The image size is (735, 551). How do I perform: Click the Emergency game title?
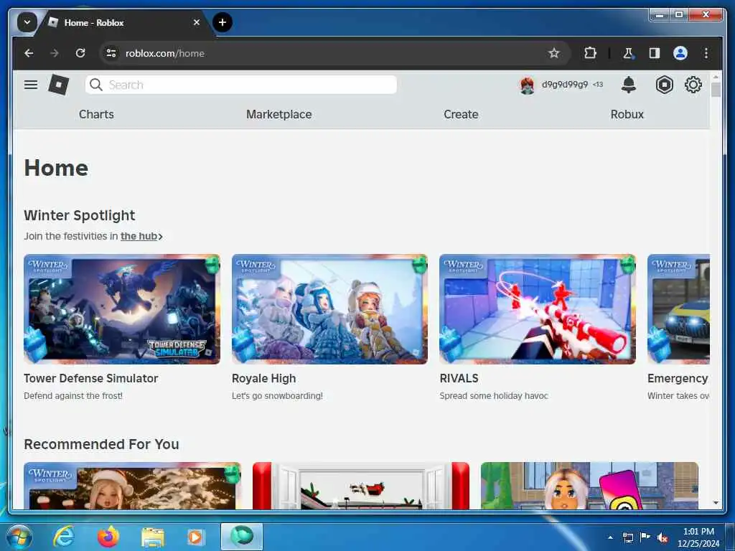pos(678,378)
